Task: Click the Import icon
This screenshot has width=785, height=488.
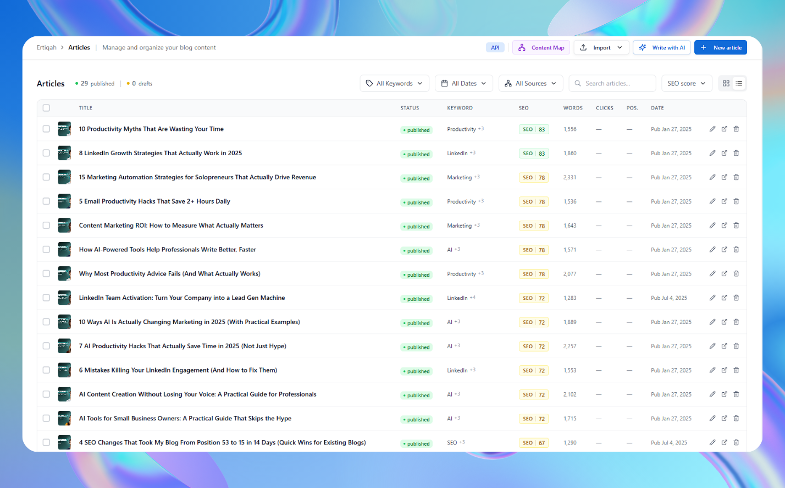Action: point(584,47)
